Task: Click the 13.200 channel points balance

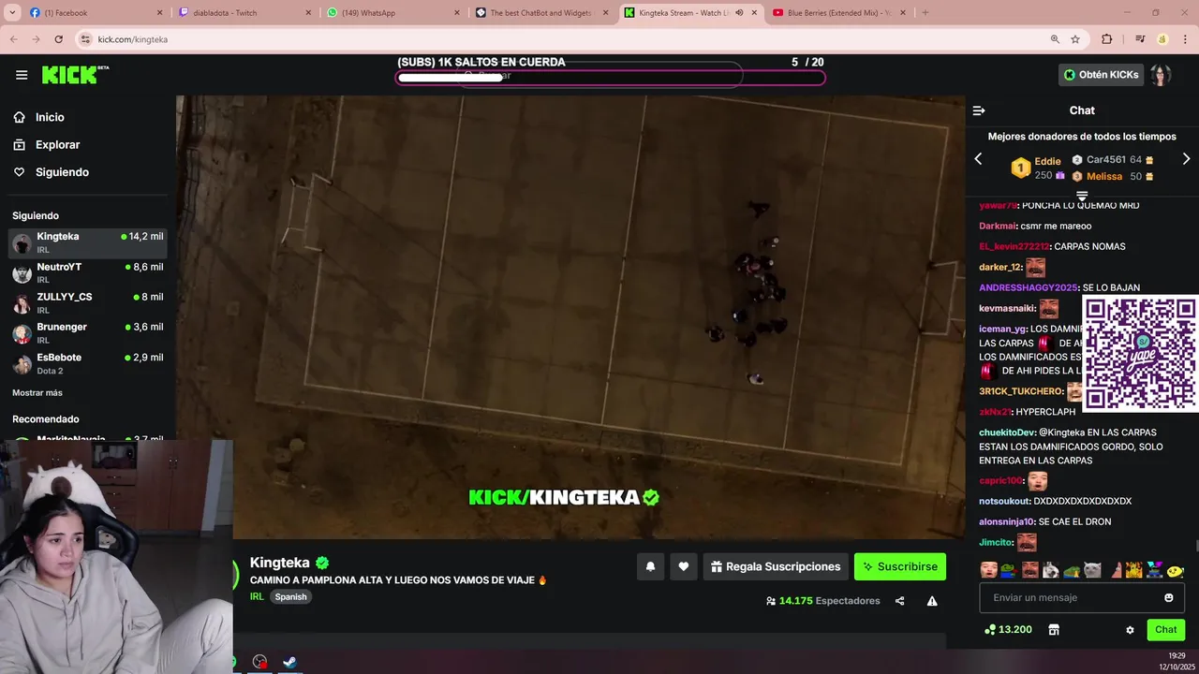Action: click(1008, 630)
